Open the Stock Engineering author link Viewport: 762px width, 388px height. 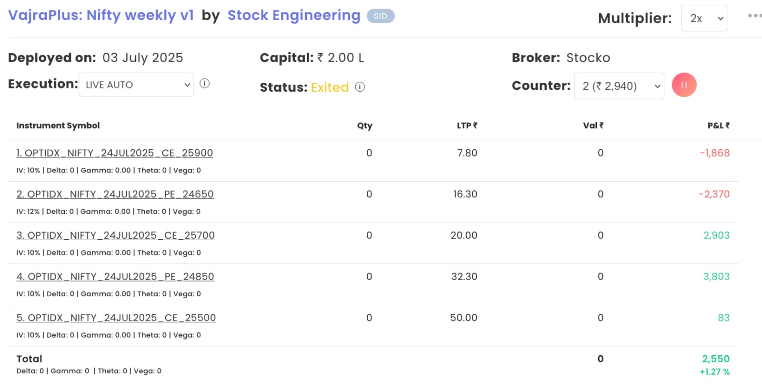[294, 15]
